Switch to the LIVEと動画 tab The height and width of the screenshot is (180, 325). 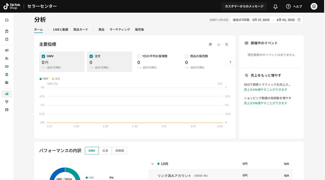tap(61, 29)
